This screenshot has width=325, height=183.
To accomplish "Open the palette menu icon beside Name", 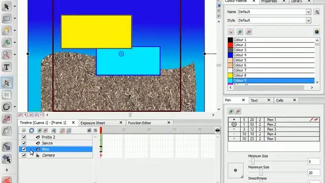I will click(x=317, y=12).
